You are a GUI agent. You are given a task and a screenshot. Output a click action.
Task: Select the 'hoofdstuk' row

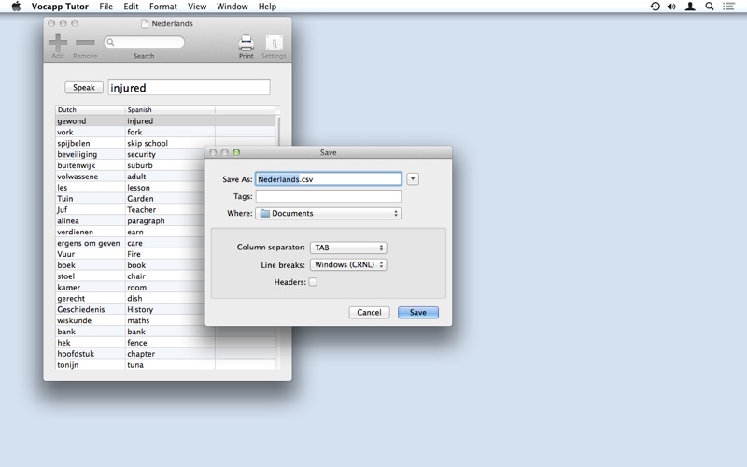click(x=165, y=354)
